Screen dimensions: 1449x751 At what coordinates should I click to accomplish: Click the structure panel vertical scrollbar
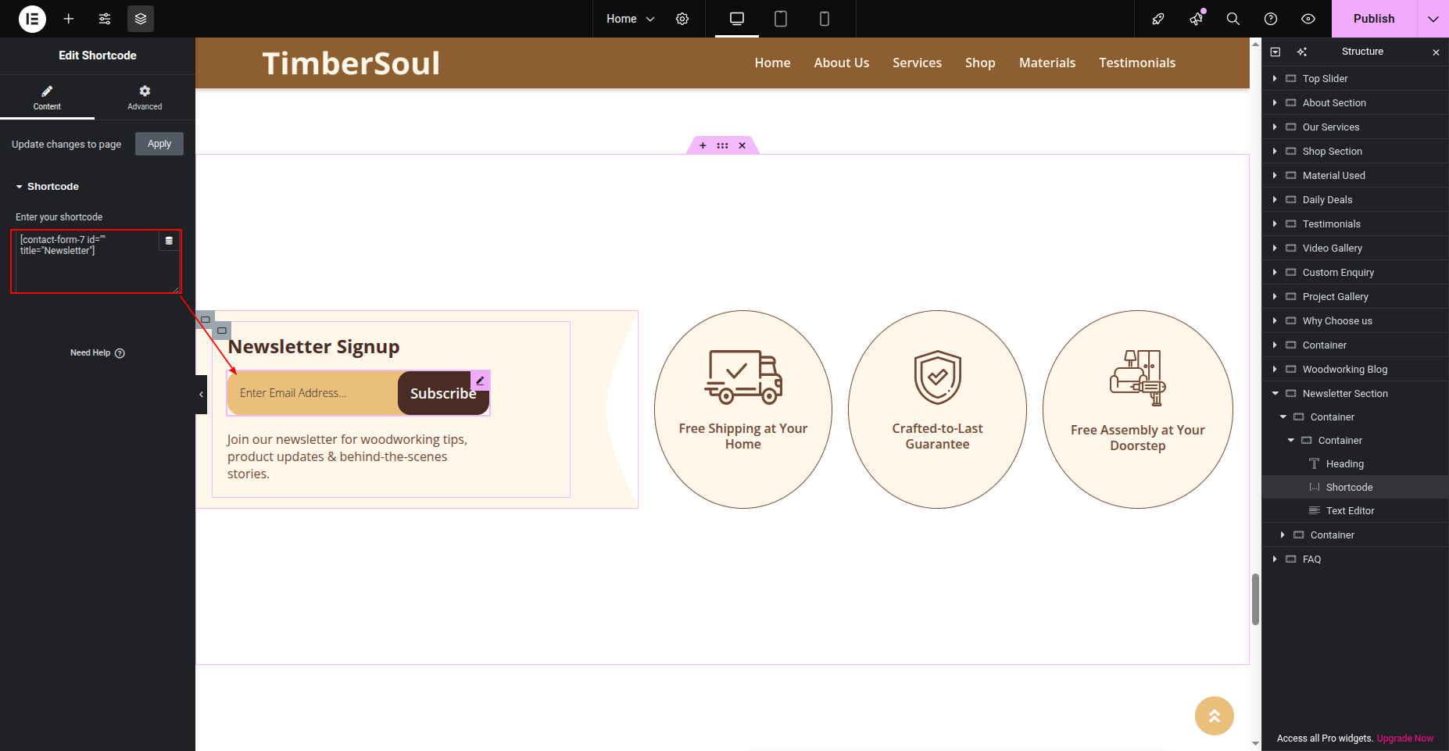tap(1255, 599)
